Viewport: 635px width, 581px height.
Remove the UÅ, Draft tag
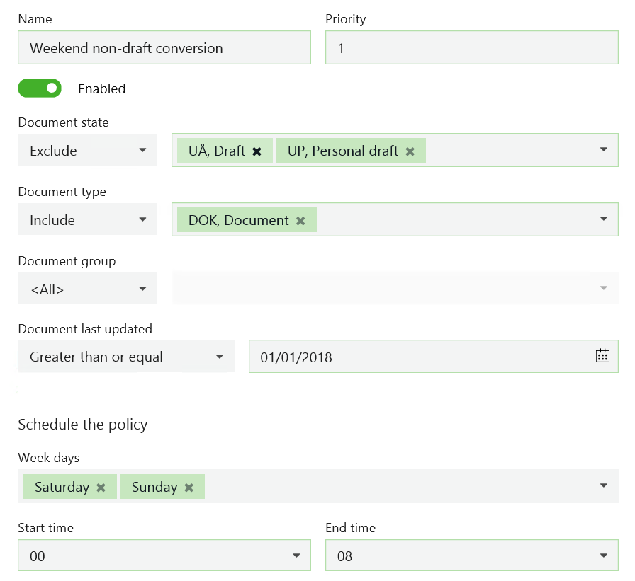click(x=257, y=151)
